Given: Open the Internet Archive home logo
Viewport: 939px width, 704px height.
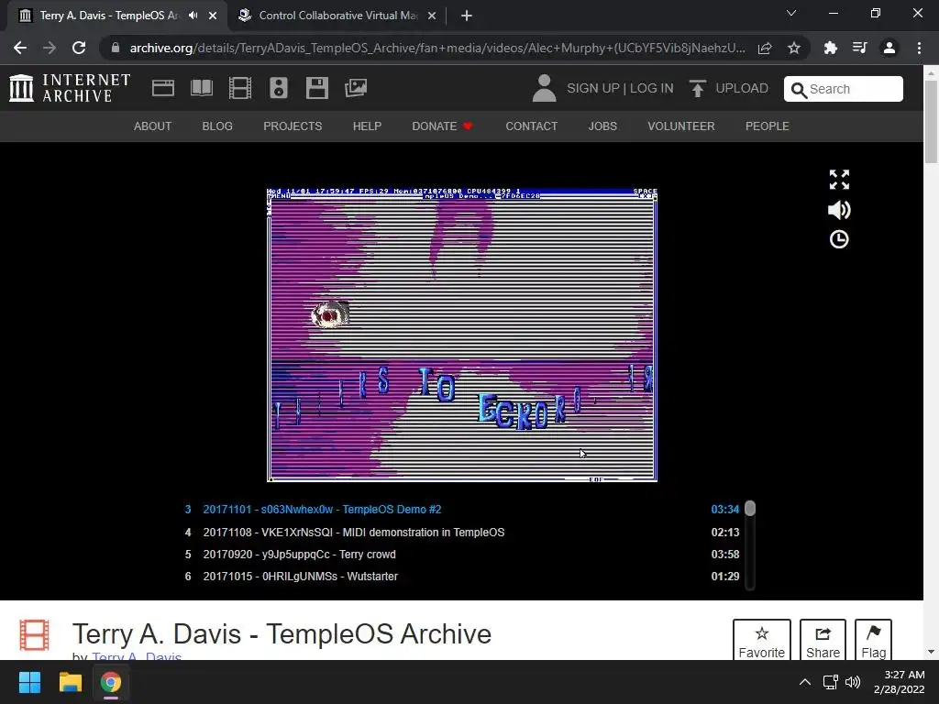Looking at the screenshot, I should (x=70, y=88).
